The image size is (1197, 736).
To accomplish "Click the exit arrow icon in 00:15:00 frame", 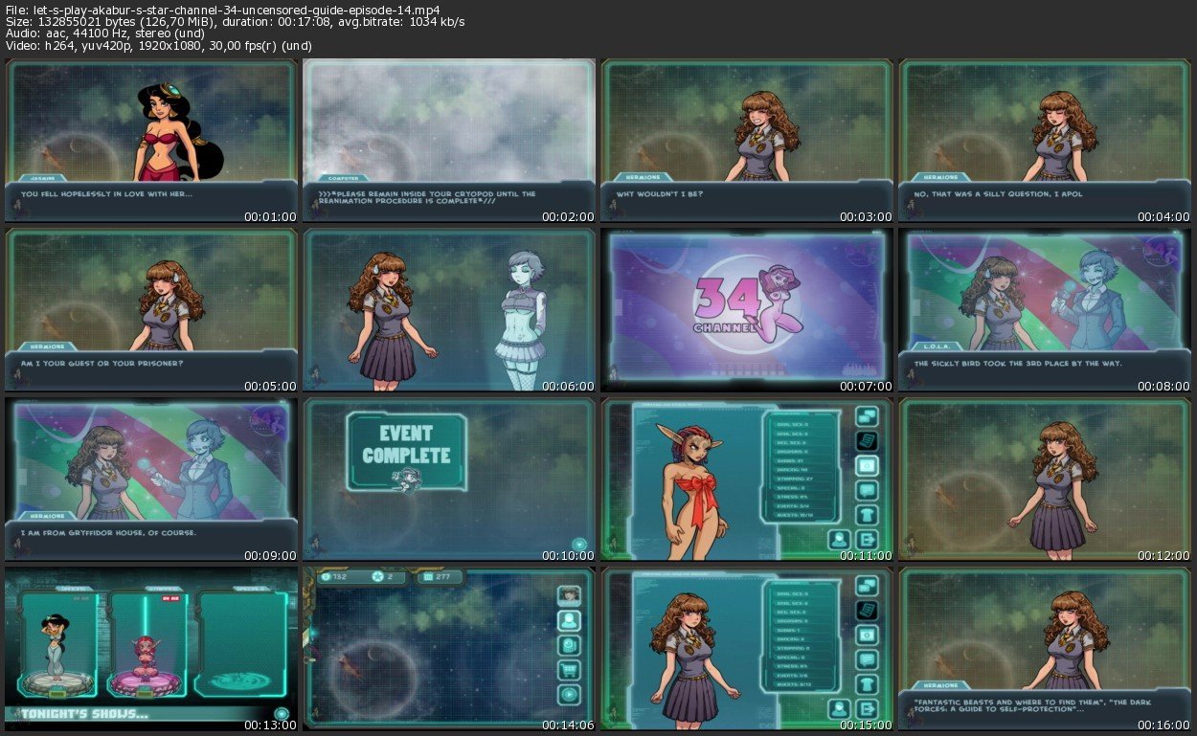I will tap(868, 709).
